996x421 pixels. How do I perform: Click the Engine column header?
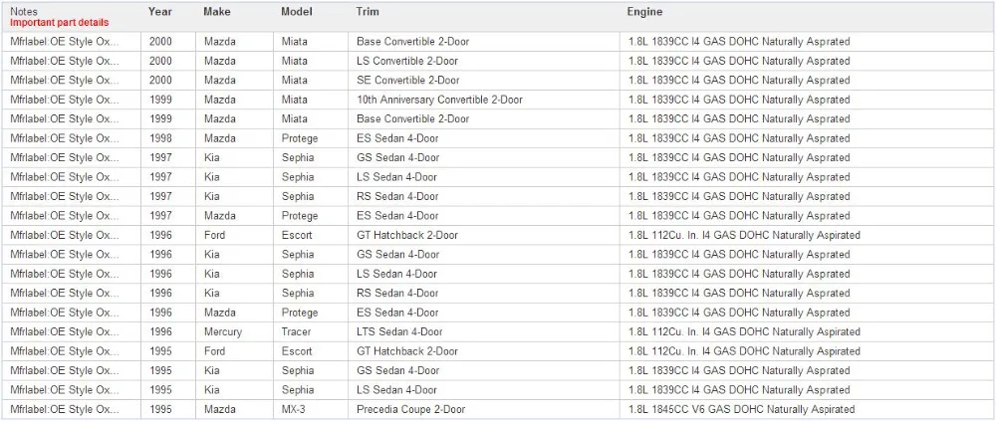(x=644, y=11)
